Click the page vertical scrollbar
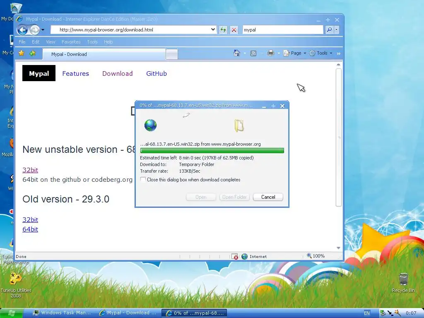 [339, 137]
